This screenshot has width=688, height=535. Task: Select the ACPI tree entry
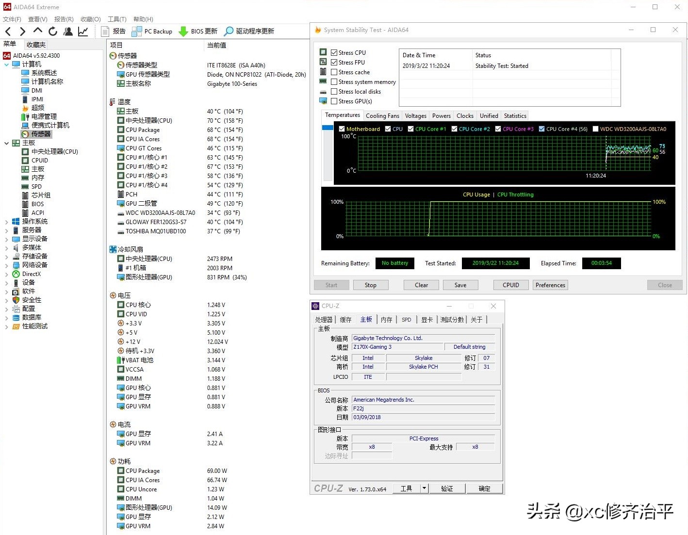coord(38,212)
